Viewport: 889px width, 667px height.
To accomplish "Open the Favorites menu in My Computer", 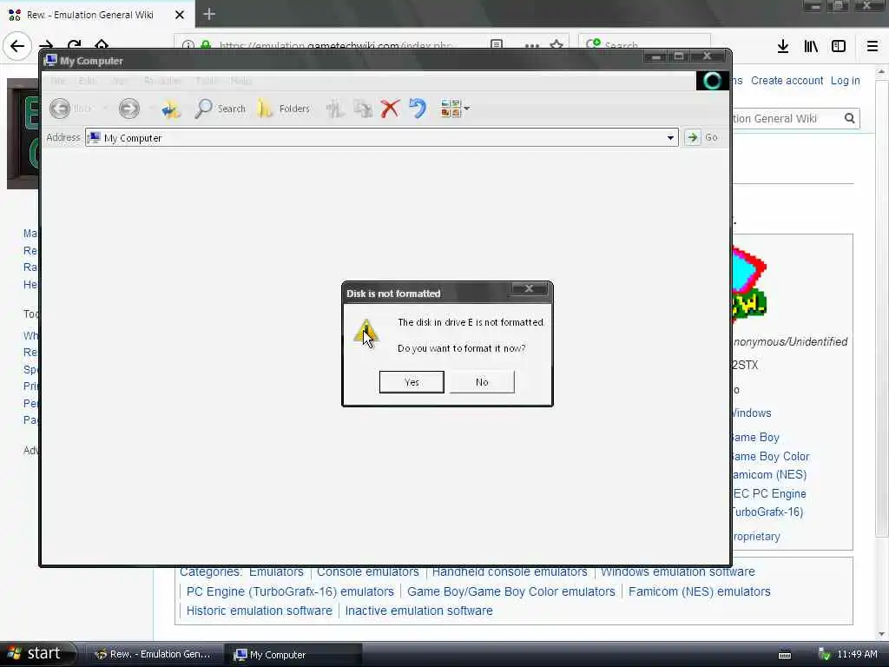I will click(162, 81).
